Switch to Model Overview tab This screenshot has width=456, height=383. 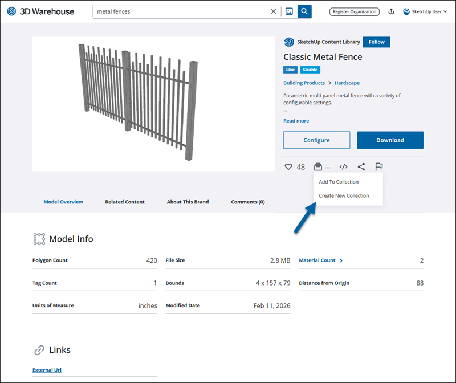pos(63,202)
